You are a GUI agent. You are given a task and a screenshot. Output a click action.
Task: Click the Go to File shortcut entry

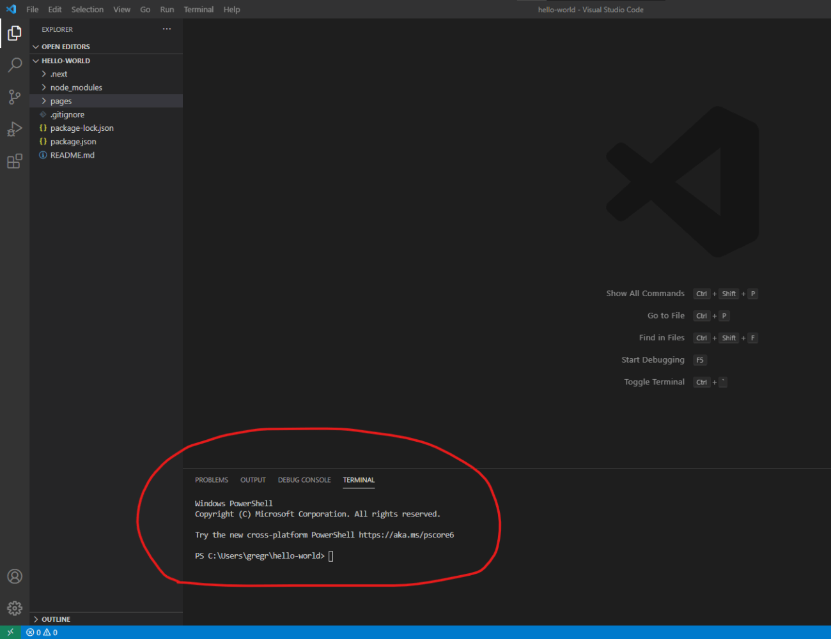pos(665,315)
